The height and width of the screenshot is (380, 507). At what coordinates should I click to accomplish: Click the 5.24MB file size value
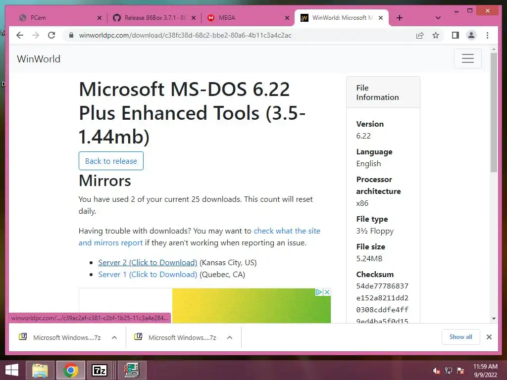(x=369, y=258)
